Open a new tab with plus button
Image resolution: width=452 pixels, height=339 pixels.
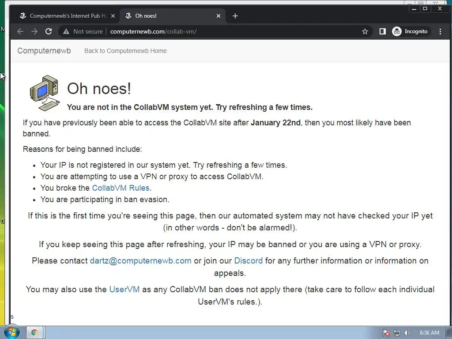click(235, 16)
